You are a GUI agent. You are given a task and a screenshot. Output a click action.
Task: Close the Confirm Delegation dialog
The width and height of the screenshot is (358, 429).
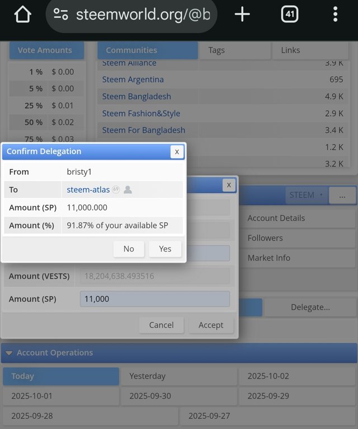pyautogui.click(x=177, y=152)
